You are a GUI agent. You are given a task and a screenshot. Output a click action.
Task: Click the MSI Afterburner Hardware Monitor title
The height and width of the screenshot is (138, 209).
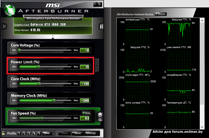[135, 14]
